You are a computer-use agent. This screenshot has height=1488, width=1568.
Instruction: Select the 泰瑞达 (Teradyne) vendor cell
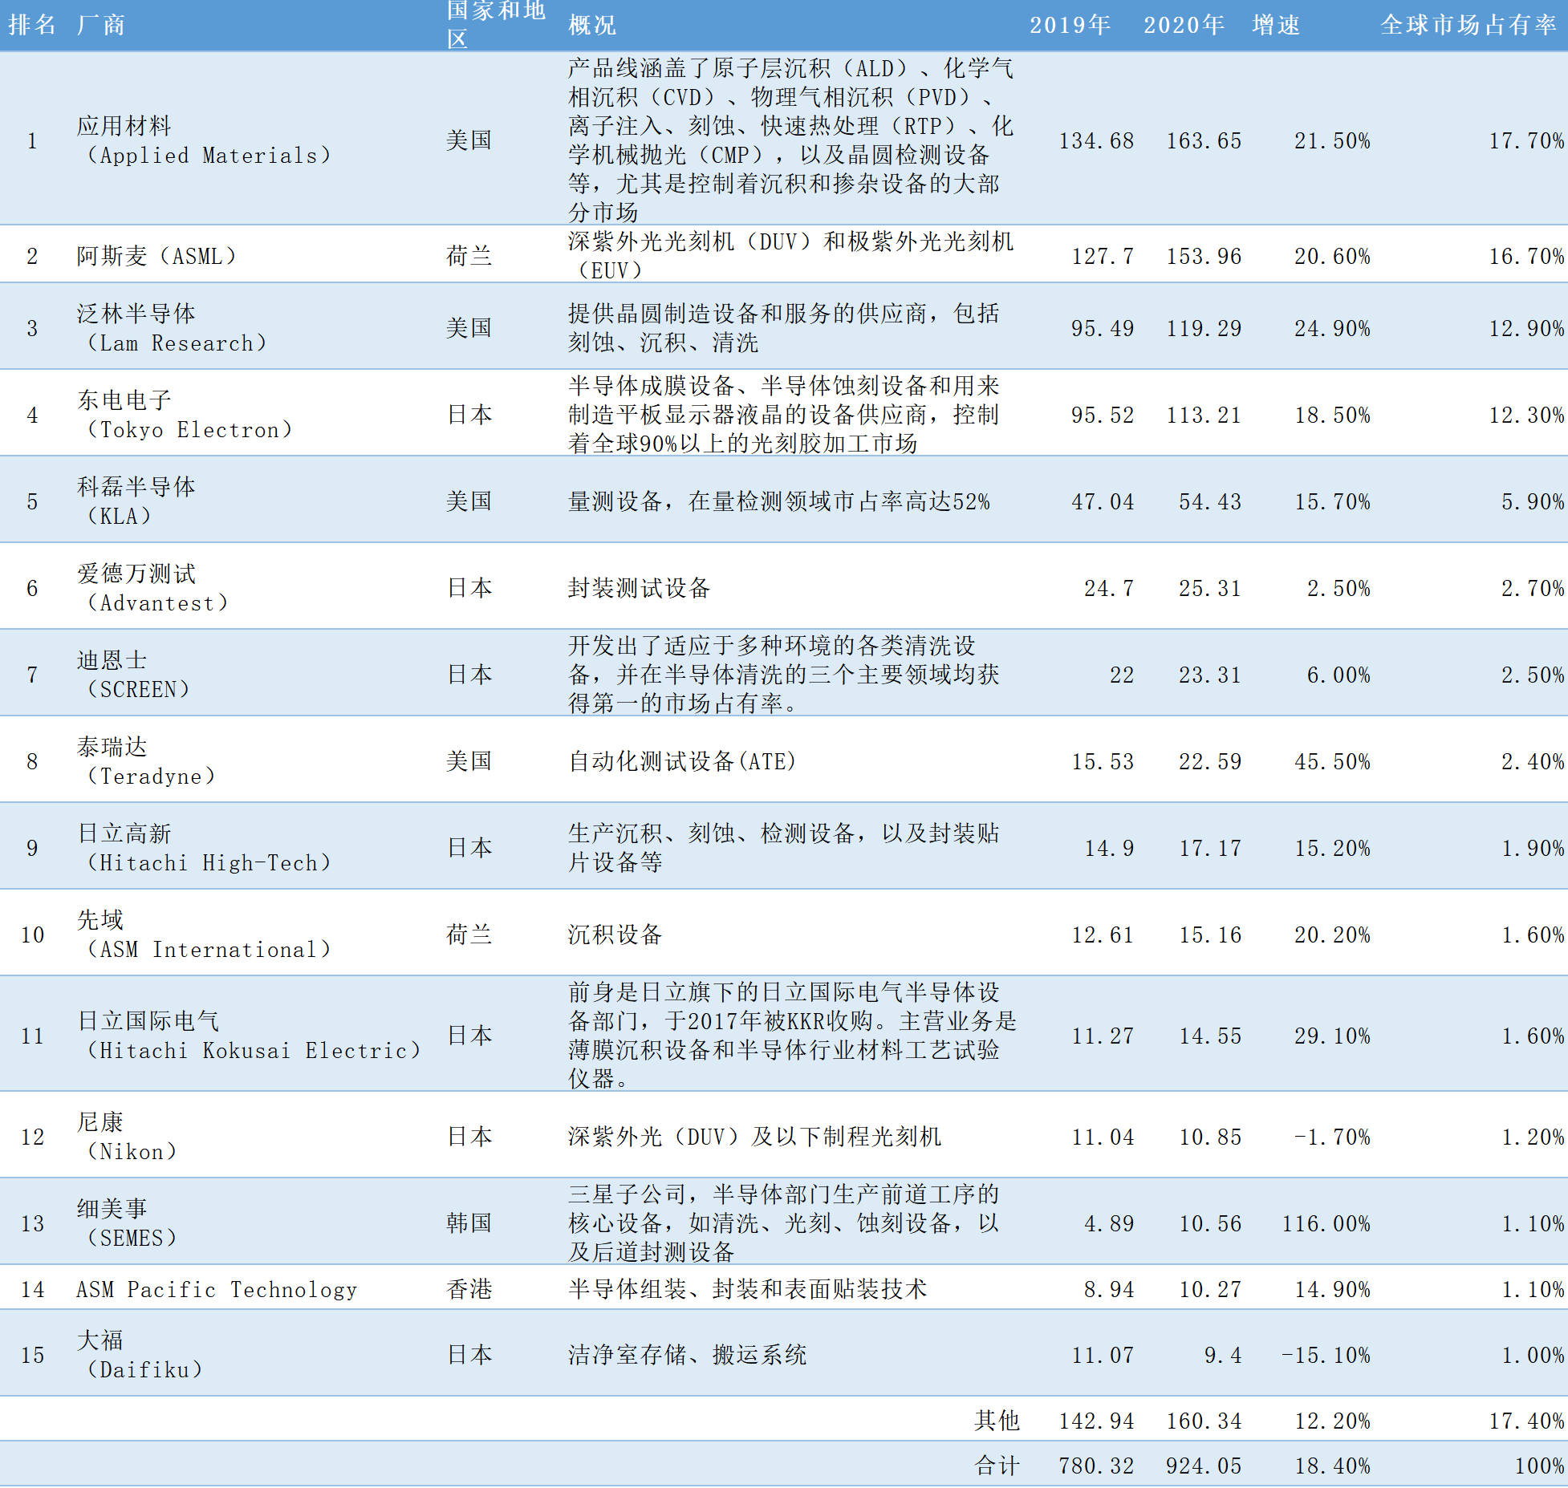pyautogui.click(x=147, y=761)
